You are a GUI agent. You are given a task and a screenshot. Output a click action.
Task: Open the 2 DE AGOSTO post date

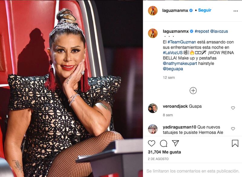click(158, 159)
